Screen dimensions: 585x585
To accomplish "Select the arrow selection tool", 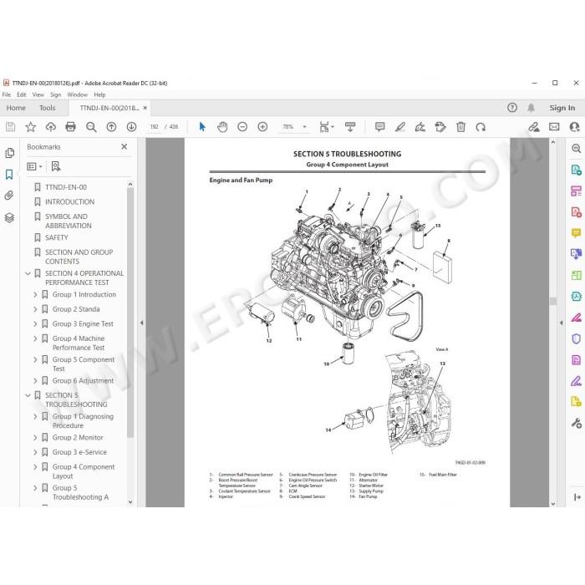I will pos(202,127).
